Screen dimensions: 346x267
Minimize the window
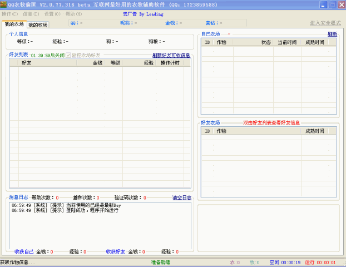(x=323, y=5)
